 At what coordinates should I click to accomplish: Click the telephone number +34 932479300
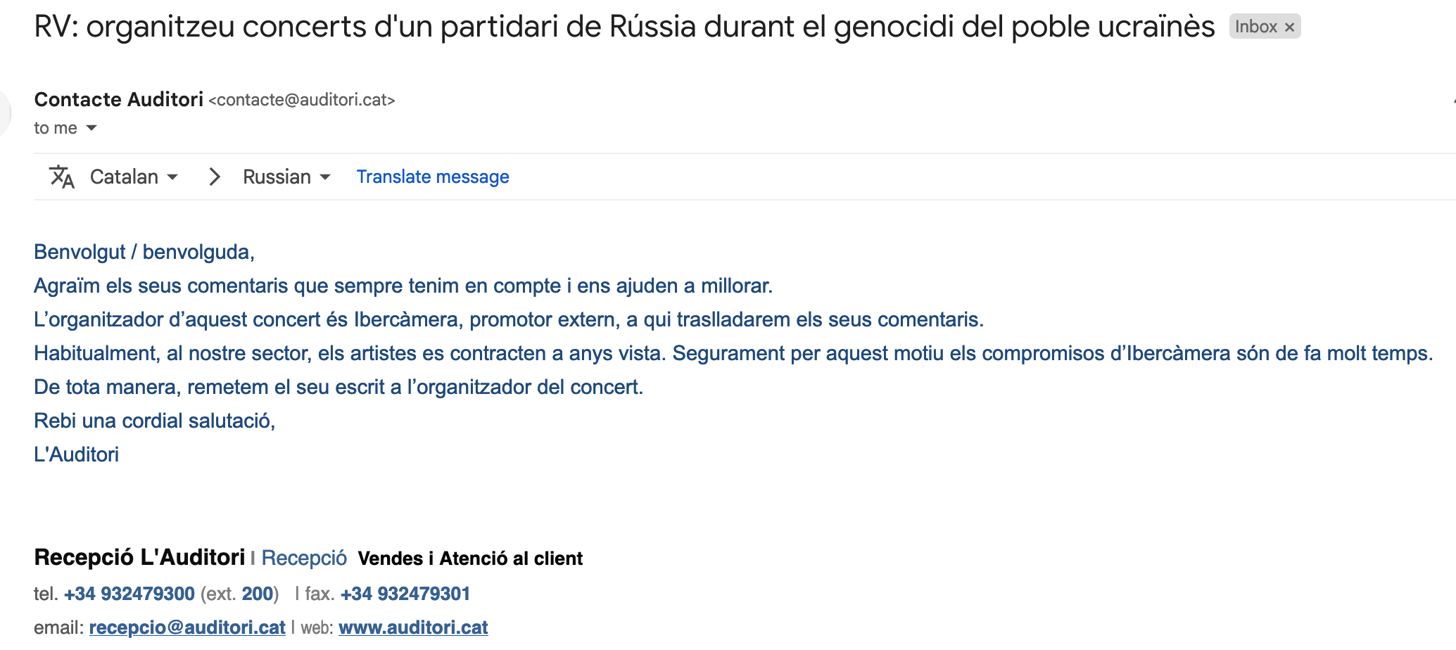click(x=129, y=594)
